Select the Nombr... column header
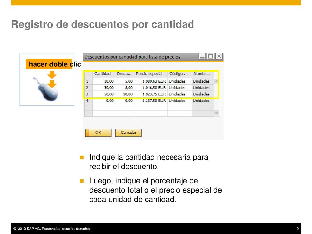The width and height of the screenshot is (312, 234). (202, 74)
